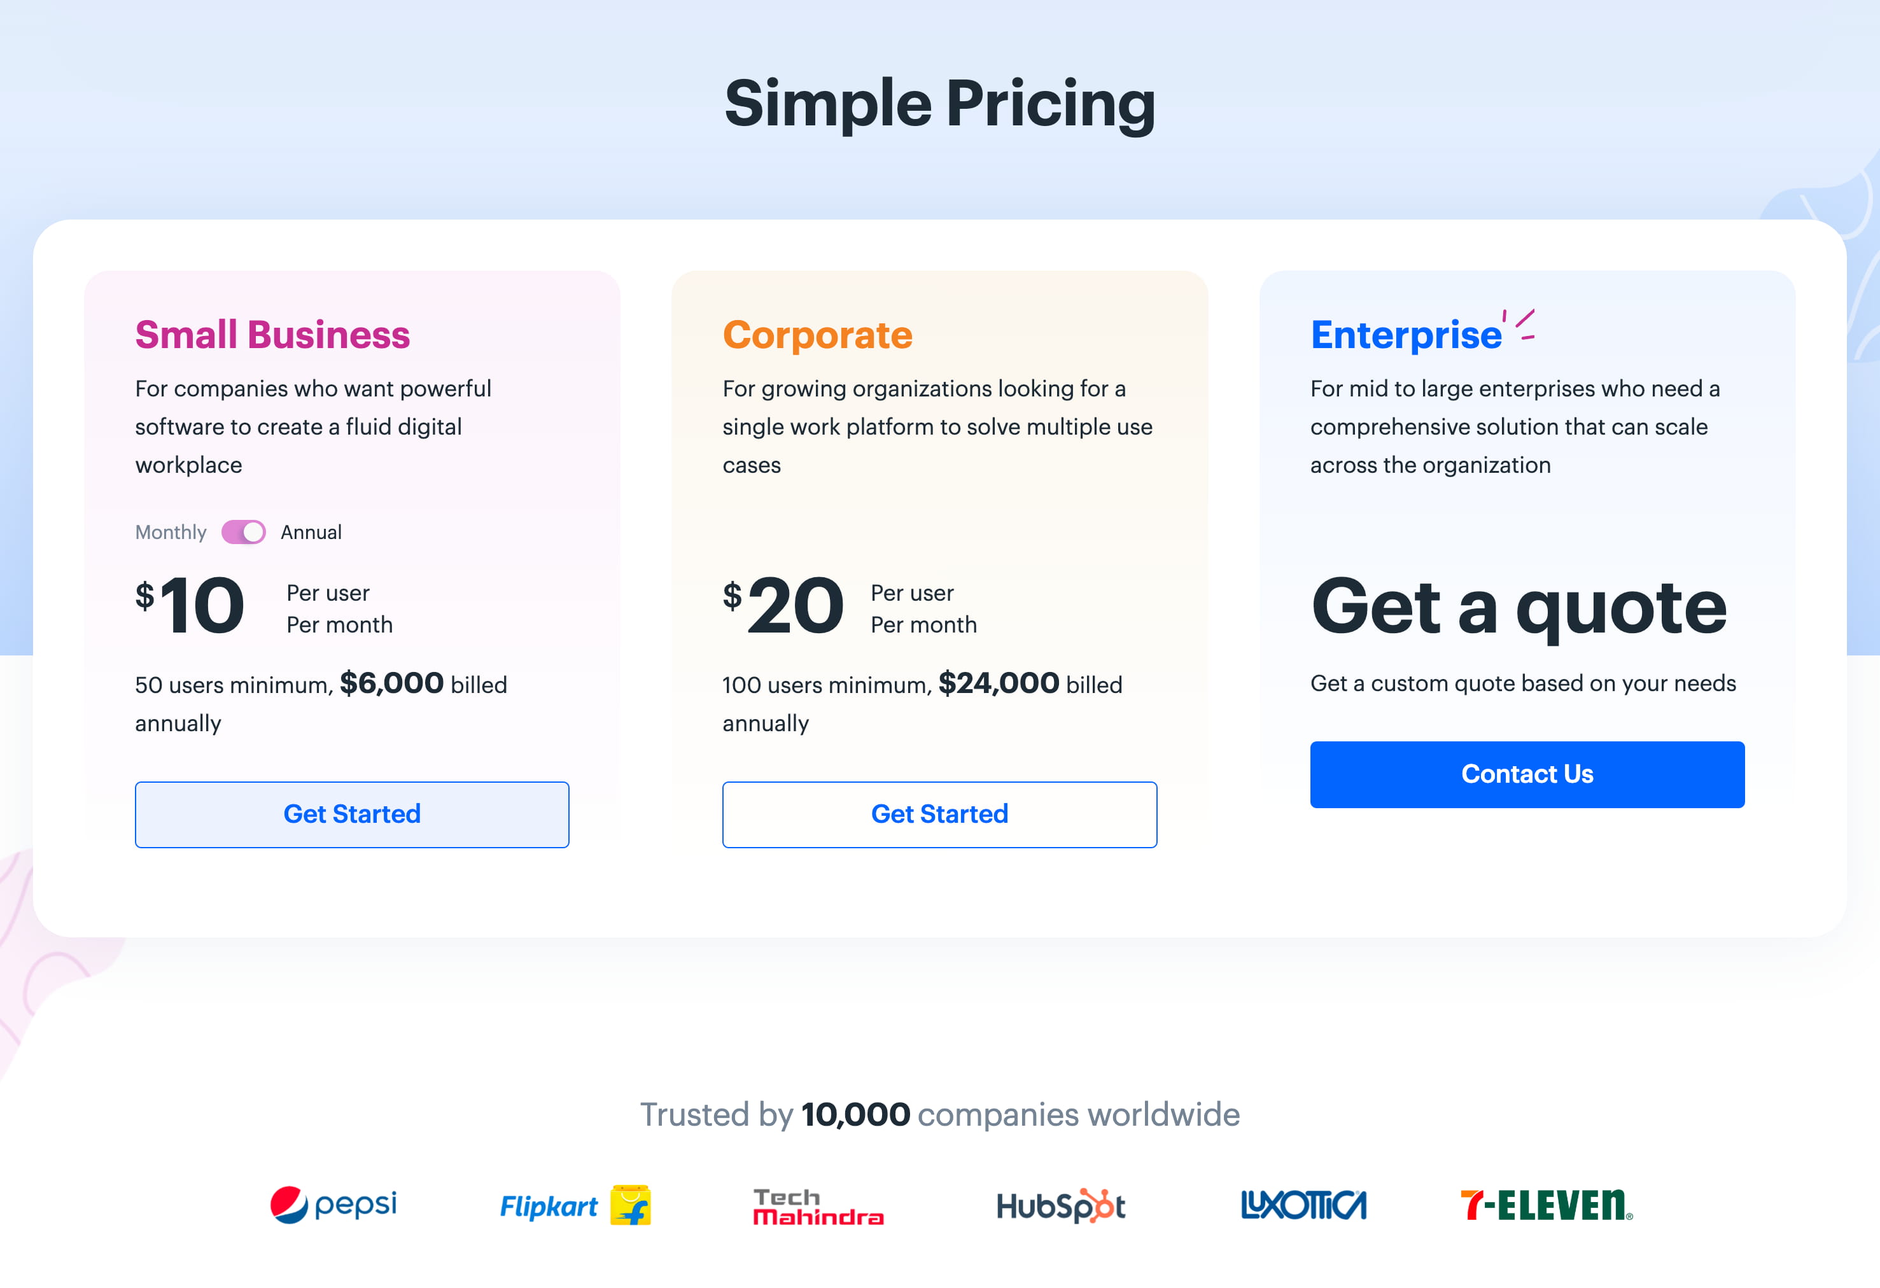
Task: Click the Pepsi logo
Action: pyautogui.click(x=333, y=1205)
